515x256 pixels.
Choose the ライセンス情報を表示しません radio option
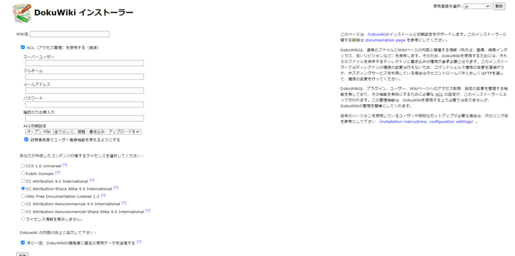click(23, 219)
